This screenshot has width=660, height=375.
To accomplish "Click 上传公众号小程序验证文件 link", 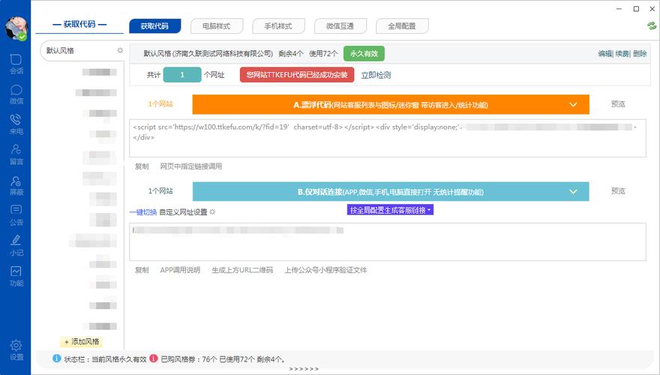I will 325,270.
